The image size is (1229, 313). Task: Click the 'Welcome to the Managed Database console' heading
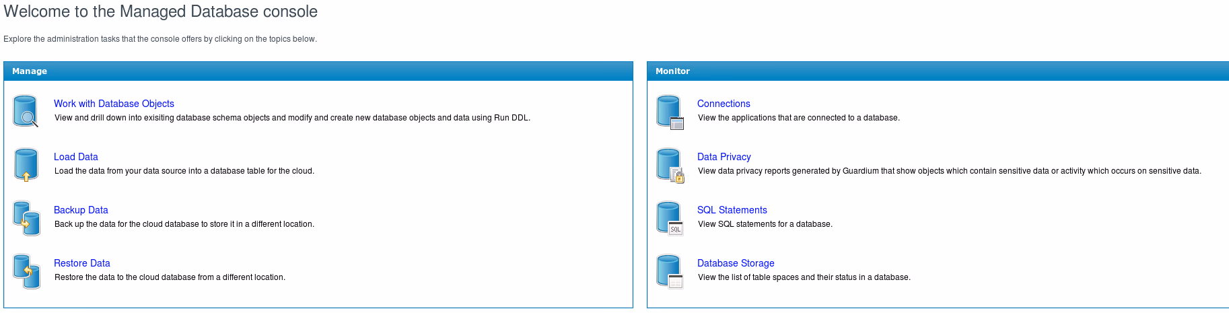161,11
